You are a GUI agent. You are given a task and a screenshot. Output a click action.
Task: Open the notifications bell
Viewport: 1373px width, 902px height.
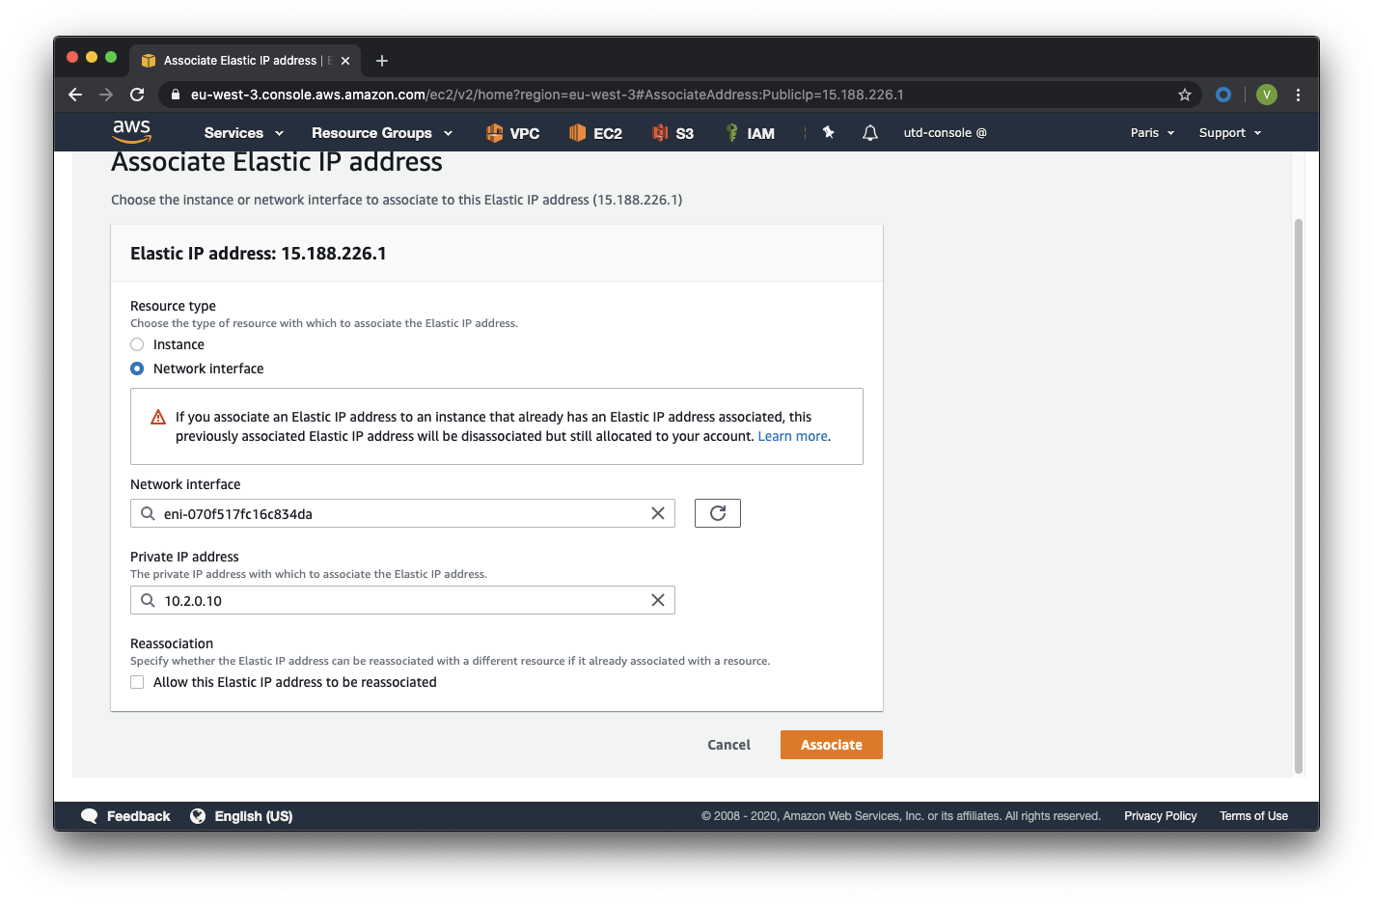869,133
